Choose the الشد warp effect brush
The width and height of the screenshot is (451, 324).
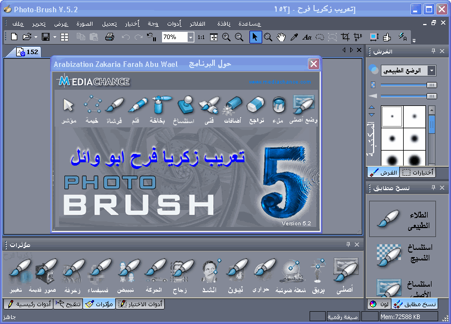210,275
